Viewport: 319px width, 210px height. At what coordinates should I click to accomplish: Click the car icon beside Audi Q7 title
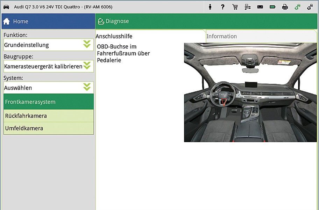coord(6,7)
